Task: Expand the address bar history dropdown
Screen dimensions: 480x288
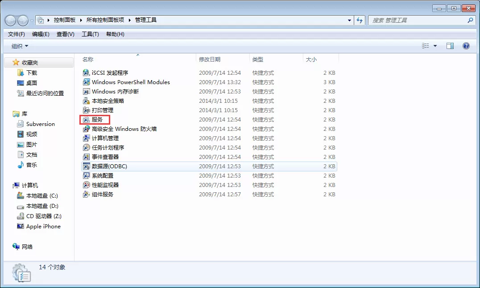Action: point(349,20)
